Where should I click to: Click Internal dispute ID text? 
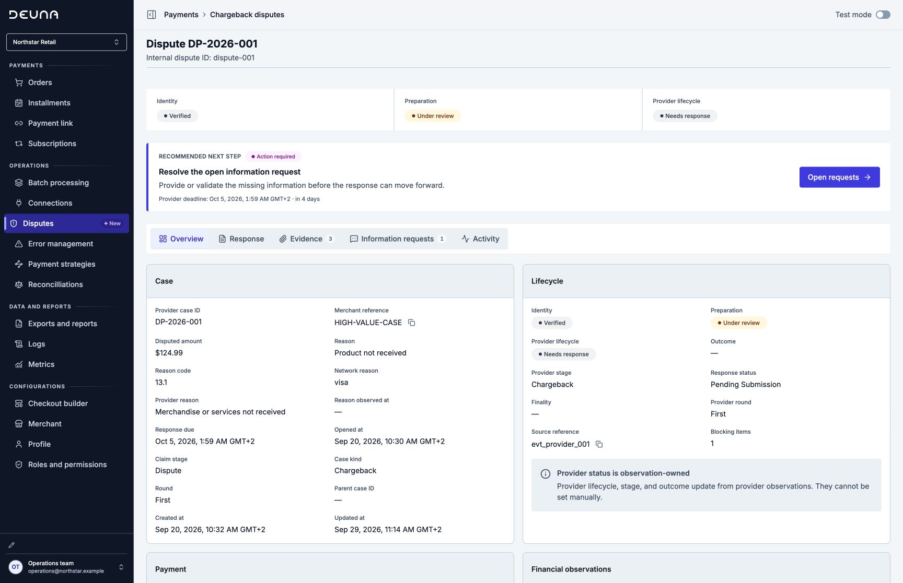(201, 58)
